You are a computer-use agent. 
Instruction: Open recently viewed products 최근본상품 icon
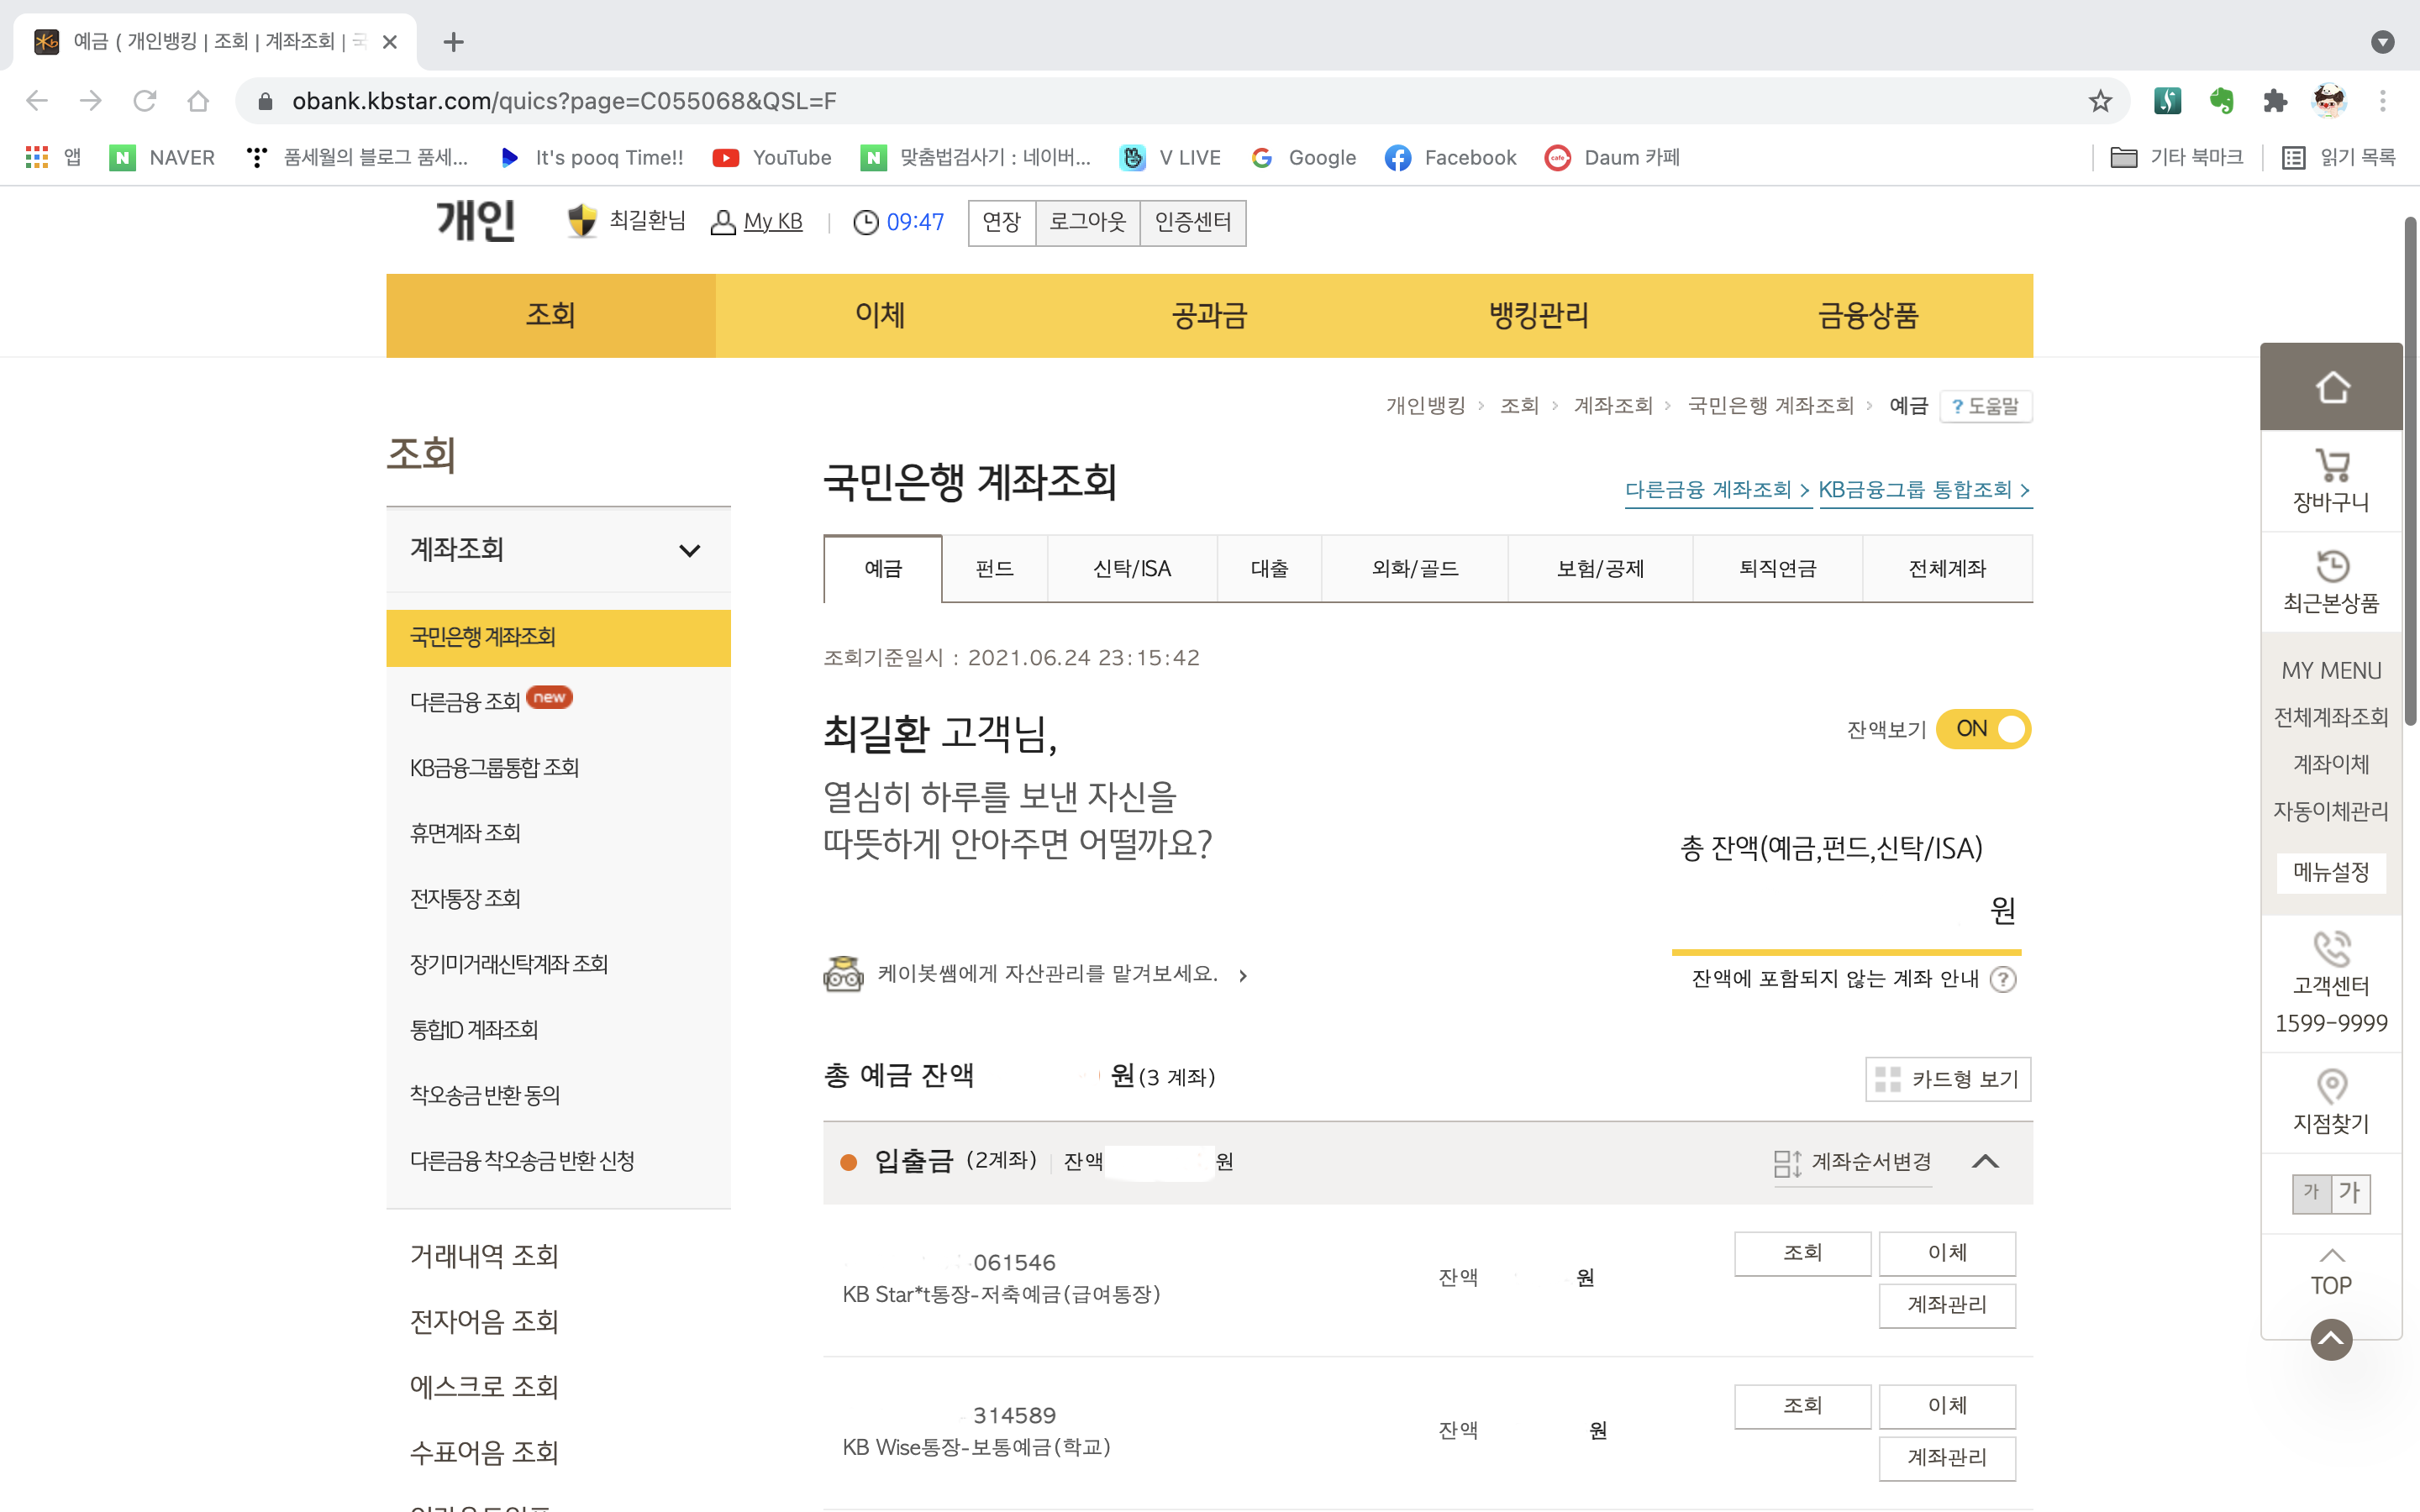click(2331, 566)
